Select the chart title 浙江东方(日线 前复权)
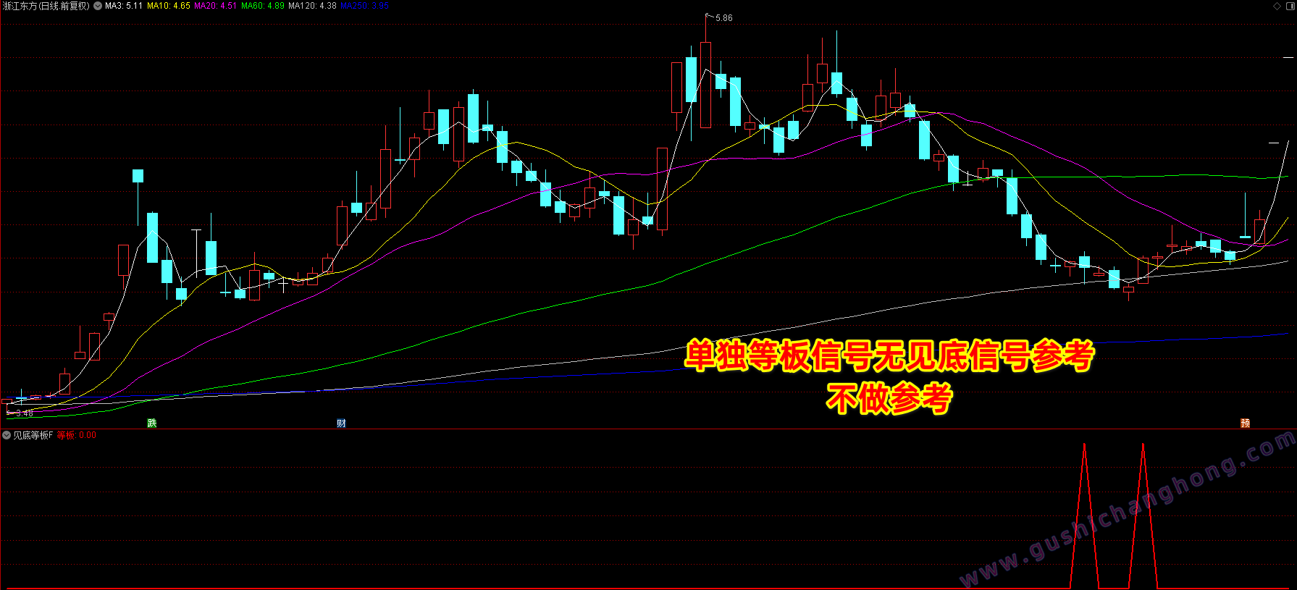Image resolution: width=1297 pixels, height=590 pixels. (46, 6)
